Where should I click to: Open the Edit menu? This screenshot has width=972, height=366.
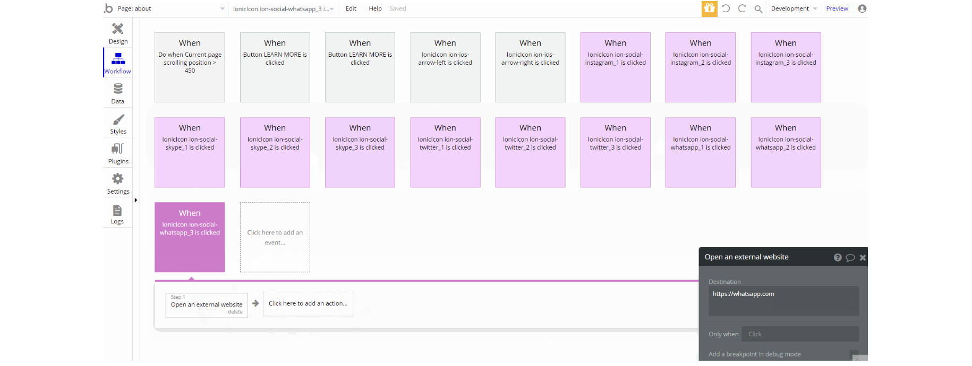(x=351, y=8)
